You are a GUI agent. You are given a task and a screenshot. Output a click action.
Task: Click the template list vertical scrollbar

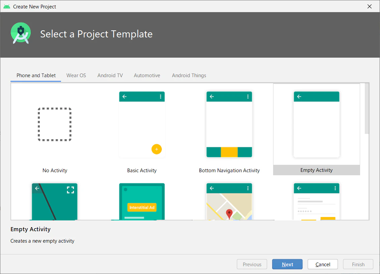[367, 108]
